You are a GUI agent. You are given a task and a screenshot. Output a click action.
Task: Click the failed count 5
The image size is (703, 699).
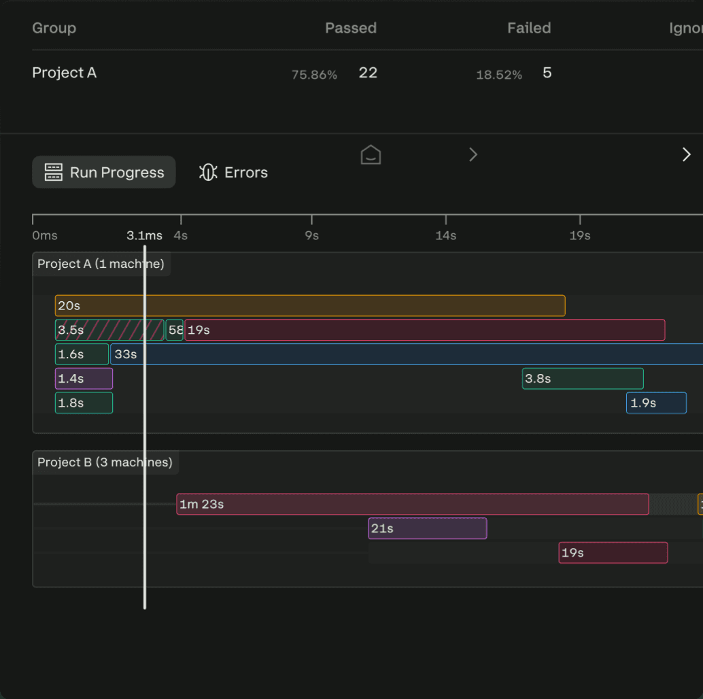tap(547, 73)
